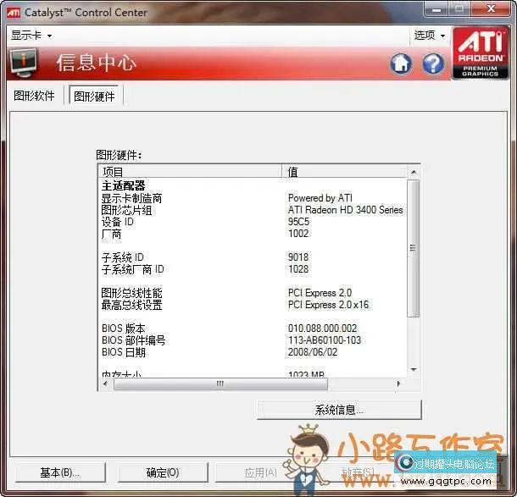Click the monitor icon beside 信息中心
Screen dimensions: 517x497
click(x=24, y=63)
